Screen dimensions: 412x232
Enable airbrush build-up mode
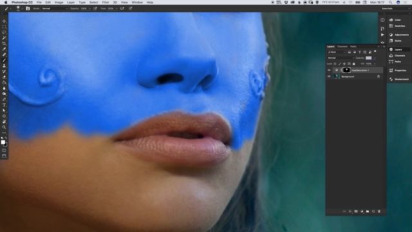122,8
